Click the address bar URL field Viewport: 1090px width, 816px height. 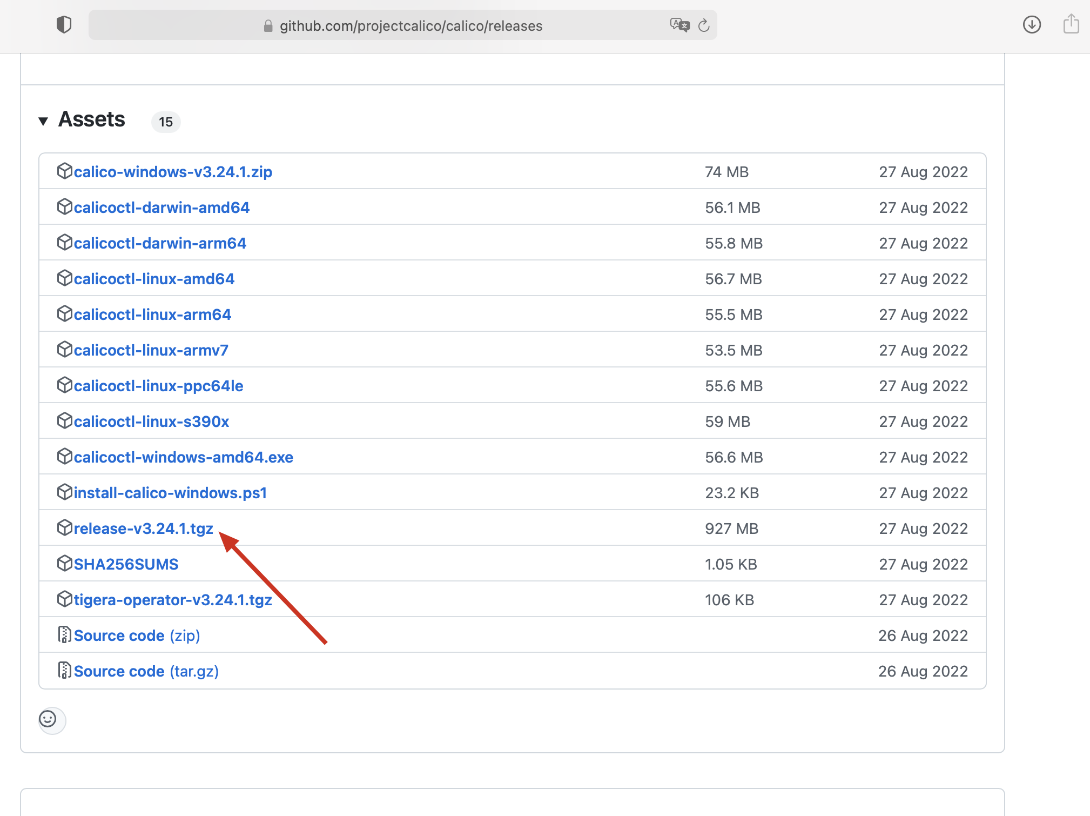(411, 26)
